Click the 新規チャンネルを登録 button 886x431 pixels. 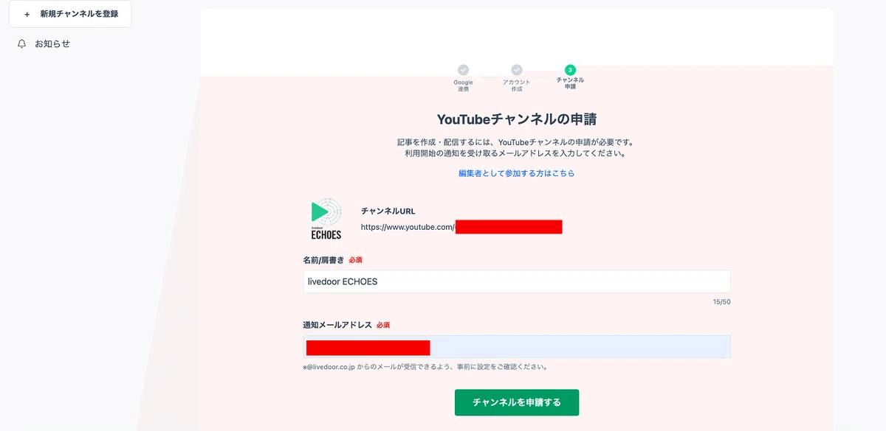coord(70,14)
